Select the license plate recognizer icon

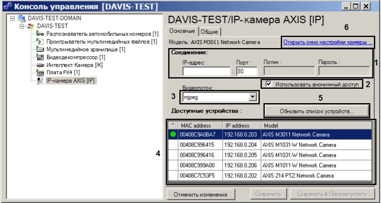(x=40, y=33)
